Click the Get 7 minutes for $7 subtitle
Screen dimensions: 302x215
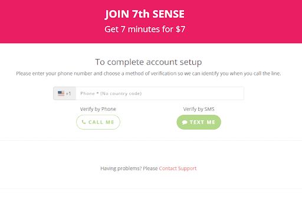[x=145, y=29]
